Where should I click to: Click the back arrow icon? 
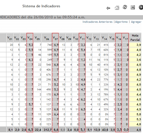[108, 8]
